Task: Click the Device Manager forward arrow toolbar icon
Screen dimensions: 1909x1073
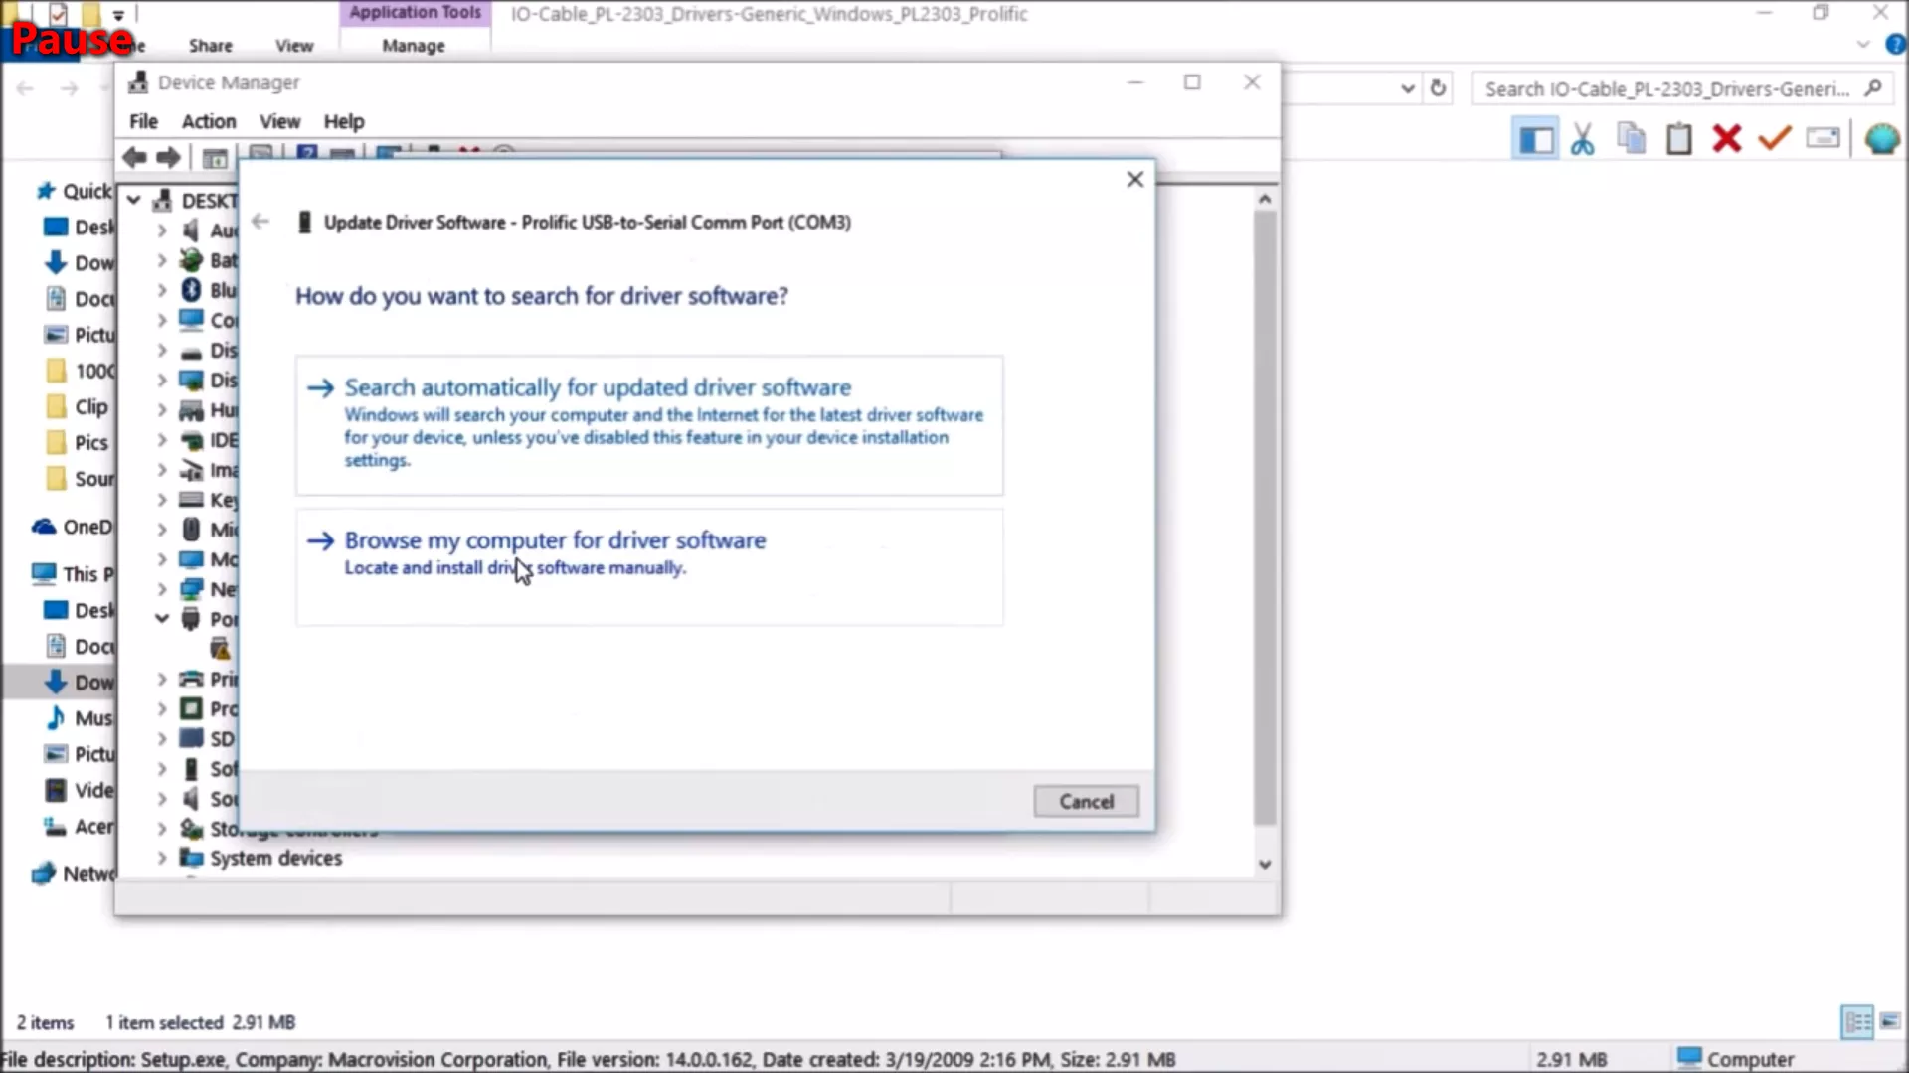Action: coord(168,157)
